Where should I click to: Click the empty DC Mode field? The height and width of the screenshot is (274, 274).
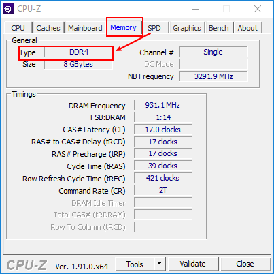pos(213,64)
